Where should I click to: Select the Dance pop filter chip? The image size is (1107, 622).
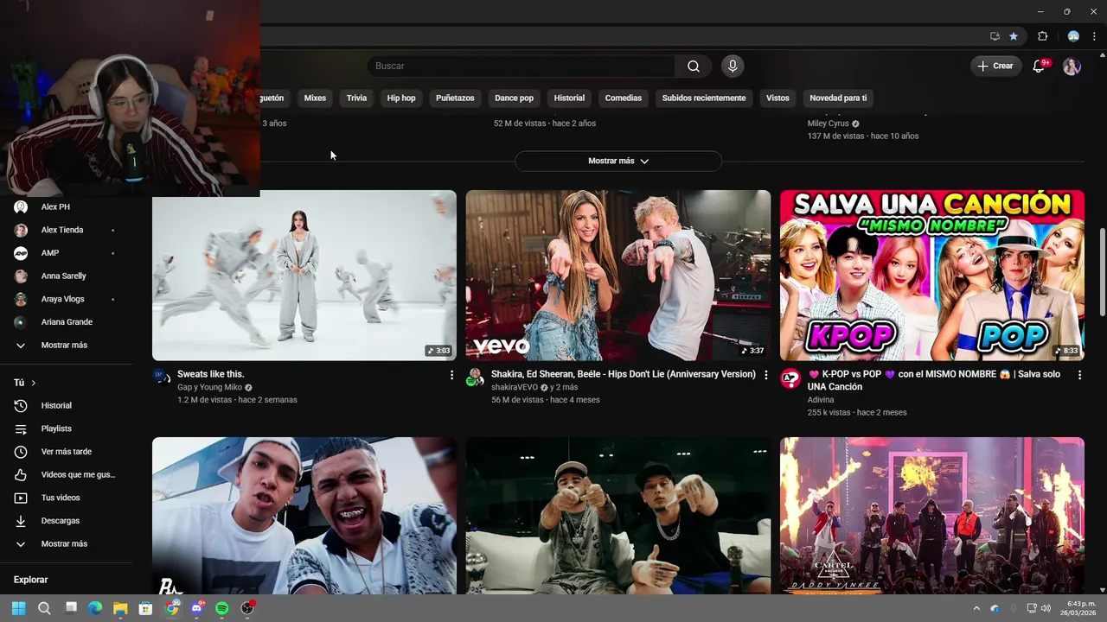[514, 98]
